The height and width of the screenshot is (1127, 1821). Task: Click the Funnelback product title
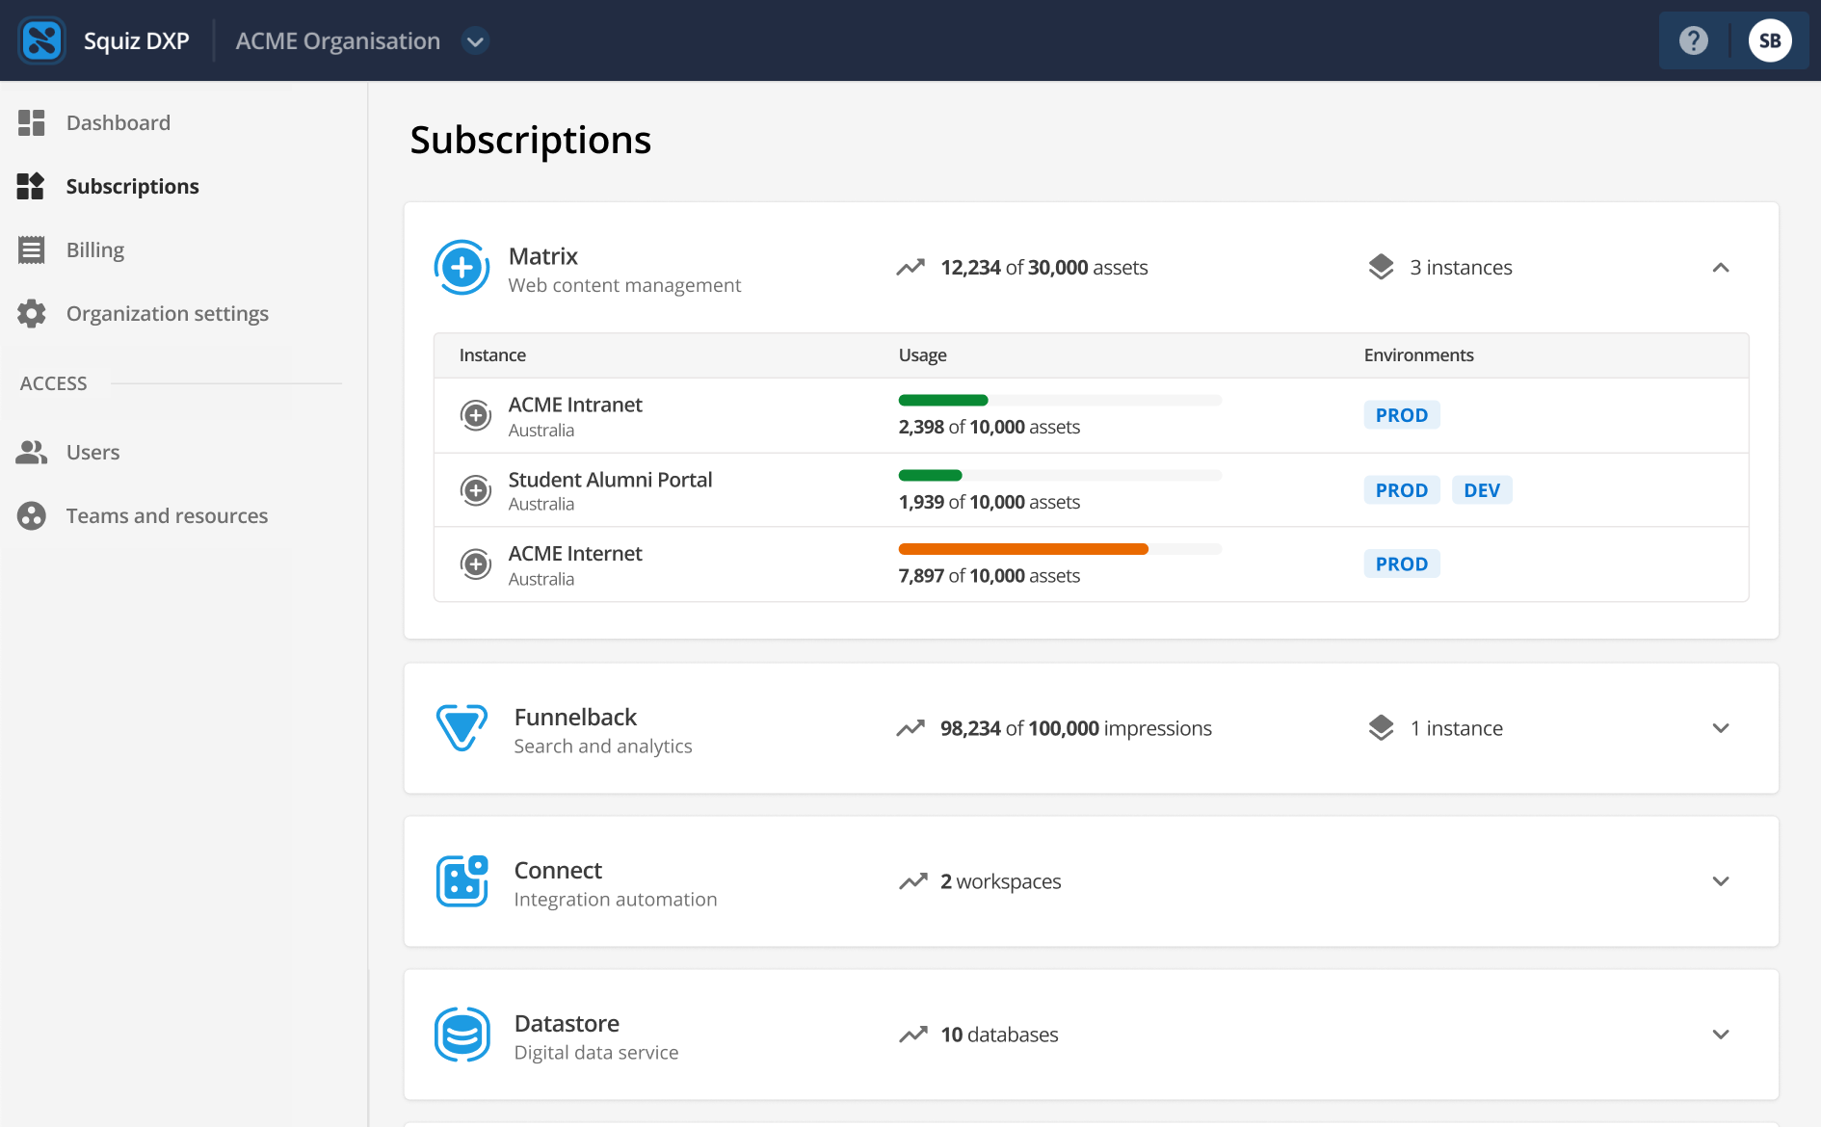(575, 717)
